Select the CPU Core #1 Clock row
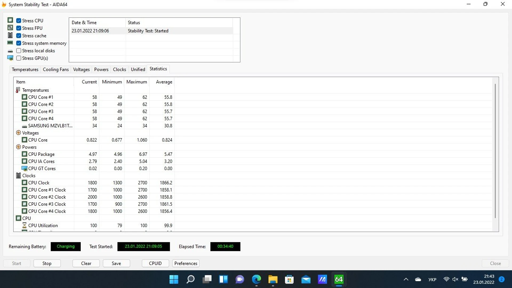 point(94,190)
